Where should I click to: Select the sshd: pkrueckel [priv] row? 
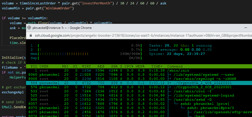139,104
